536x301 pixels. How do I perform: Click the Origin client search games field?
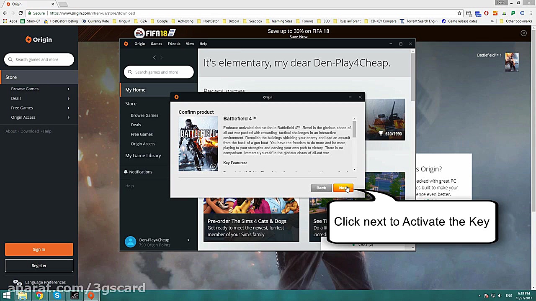[159, 72]
